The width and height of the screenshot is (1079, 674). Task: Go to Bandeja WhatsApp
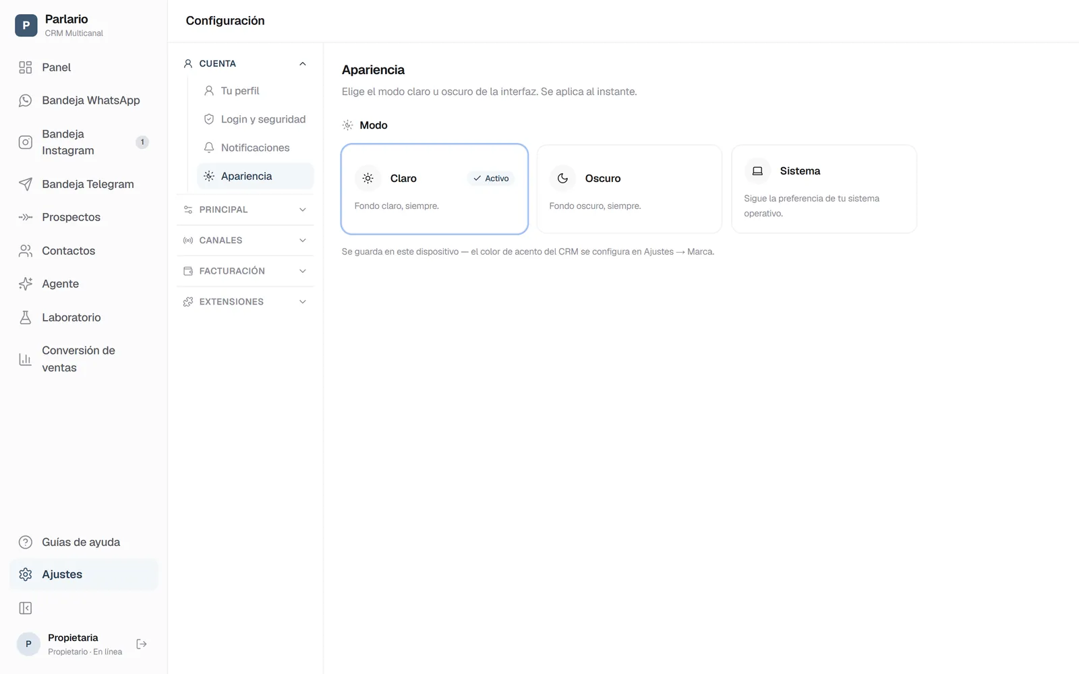84,100
